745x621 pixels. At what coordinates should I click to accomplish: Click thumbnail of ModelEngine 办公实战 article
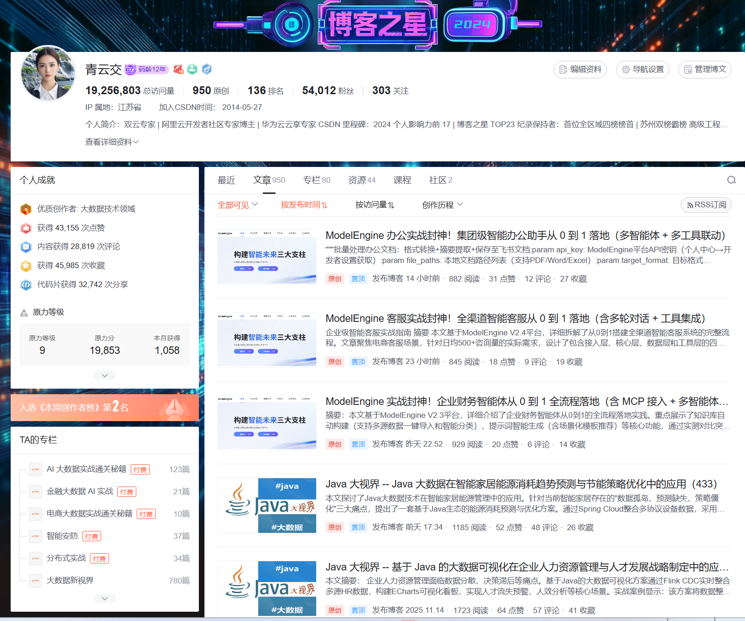[267, 256]
